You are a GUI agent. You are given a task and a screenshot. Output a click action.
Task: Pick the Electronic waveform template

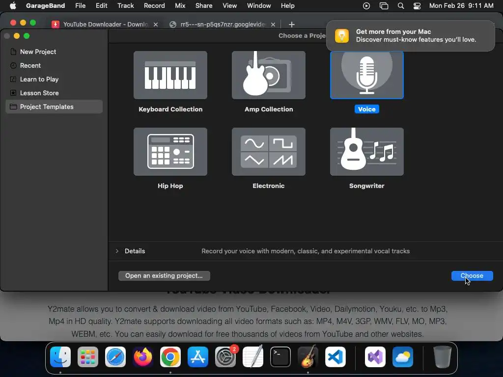click(x=269, y=152)
